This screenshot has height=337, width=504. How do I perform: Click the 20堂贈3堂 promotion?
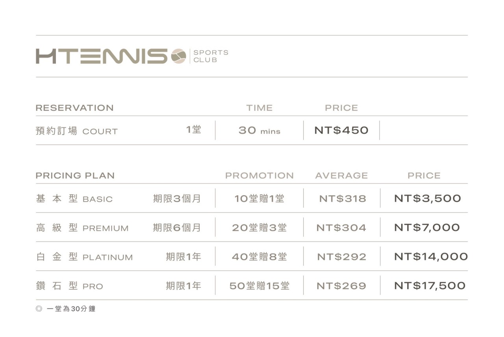coord(259,227)
